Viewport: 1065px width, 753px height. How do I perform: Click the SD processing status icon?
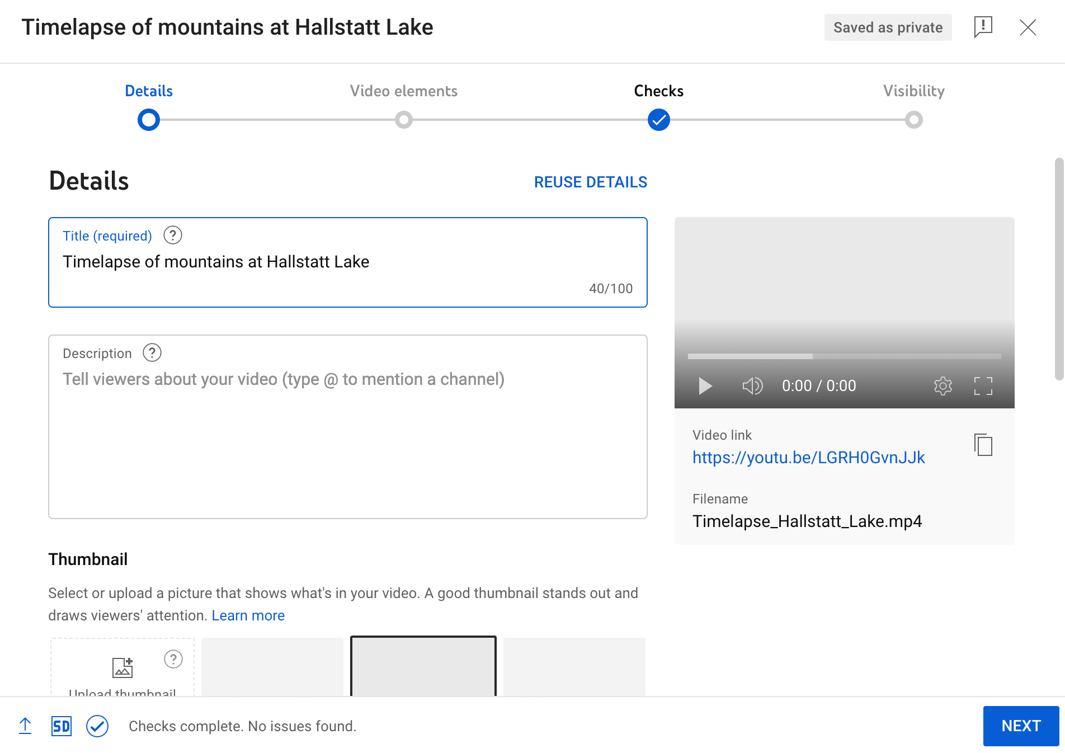(x=61, y=726)
